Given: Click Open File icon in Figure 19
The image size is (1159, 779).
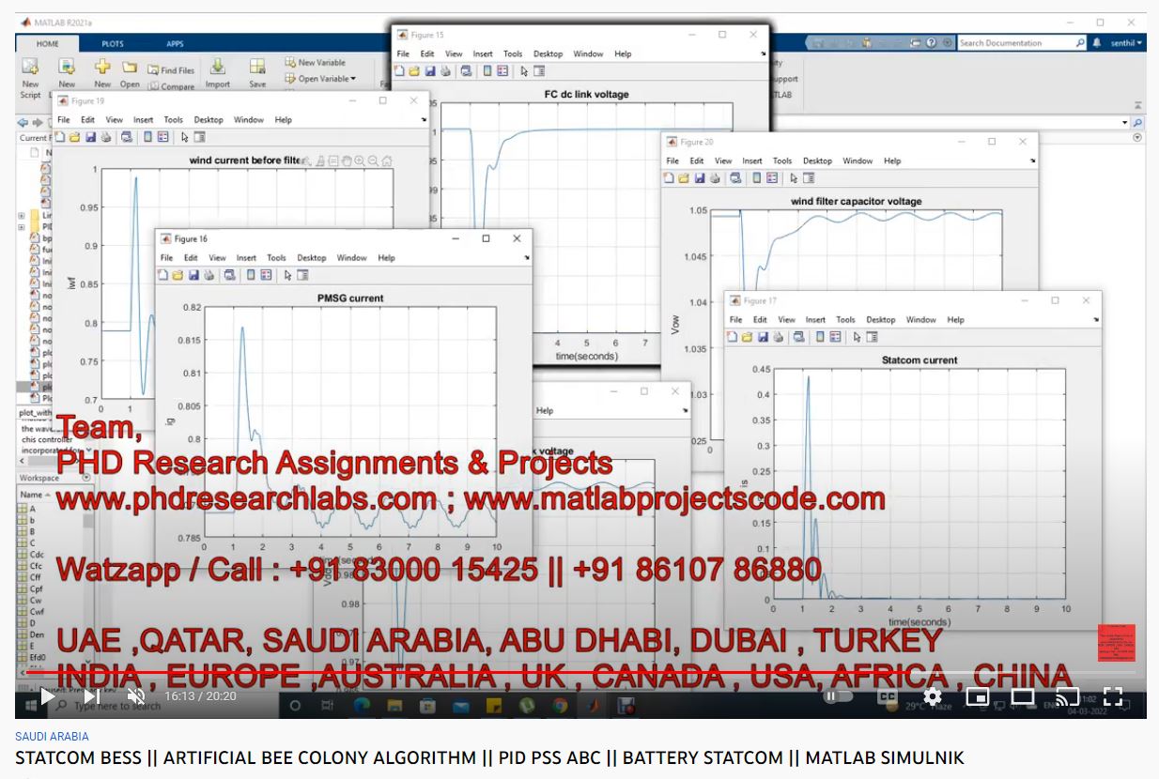Looking at the screenshot, I should (74, 137).
